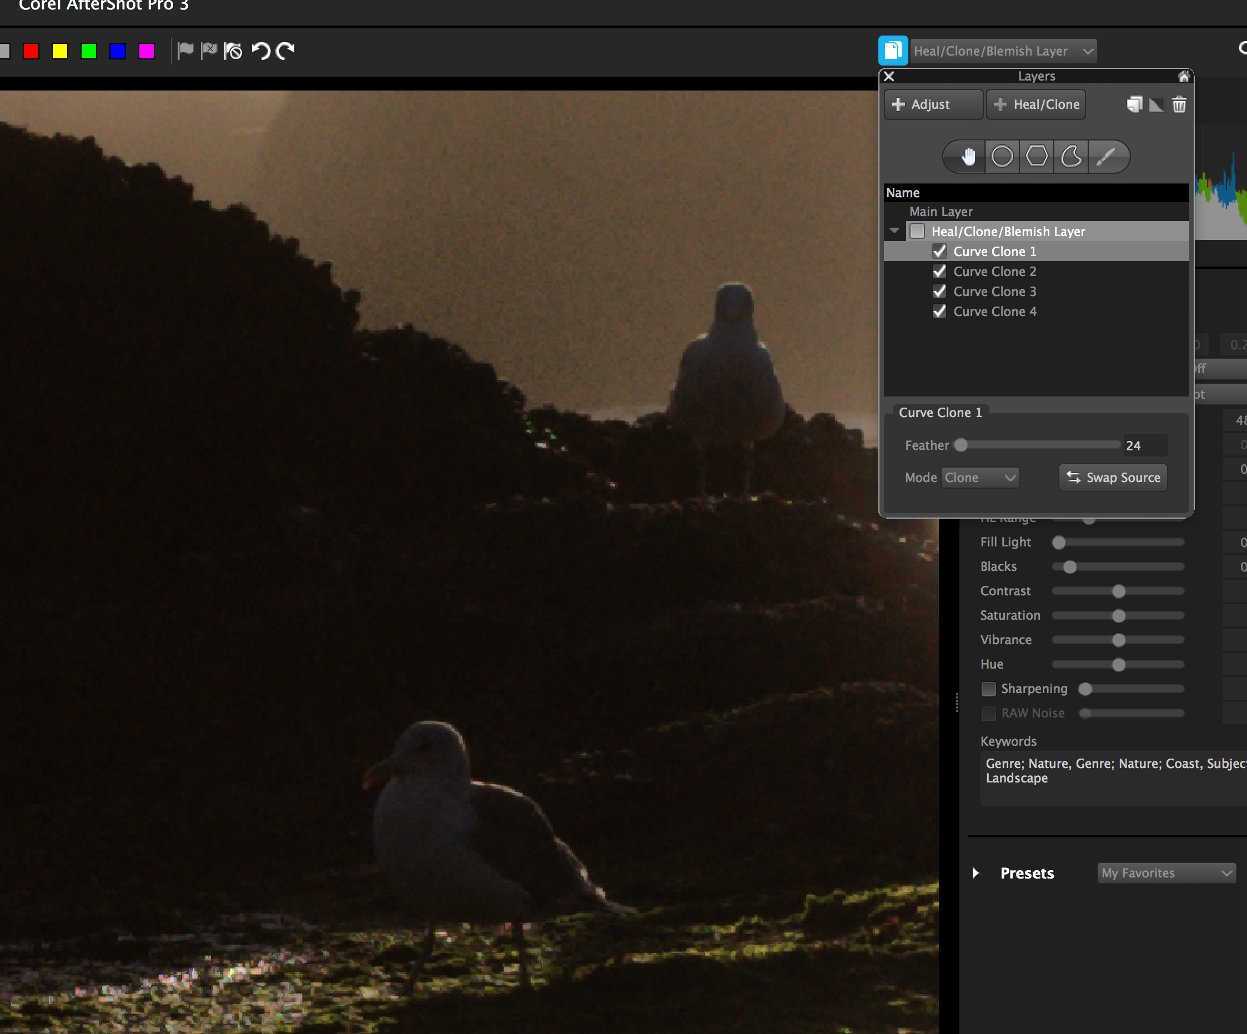Click the add Adjust layer button

pyautogui.click(x=932, y=105)
